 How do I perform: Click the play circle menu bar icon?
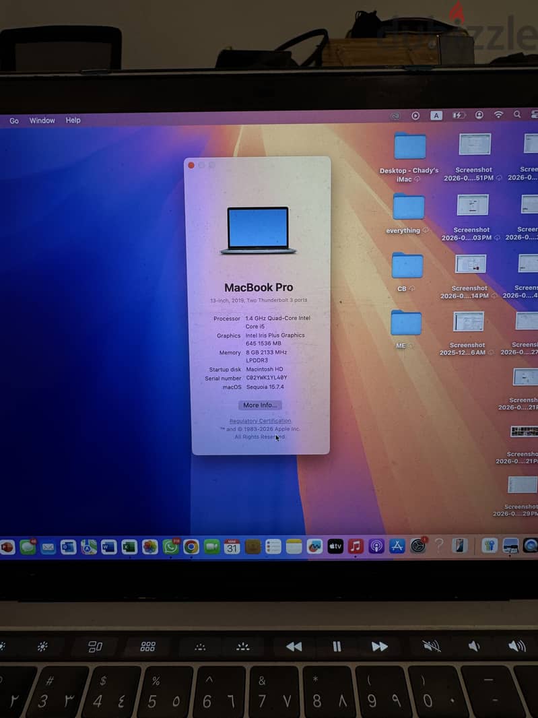pos(415,116)
